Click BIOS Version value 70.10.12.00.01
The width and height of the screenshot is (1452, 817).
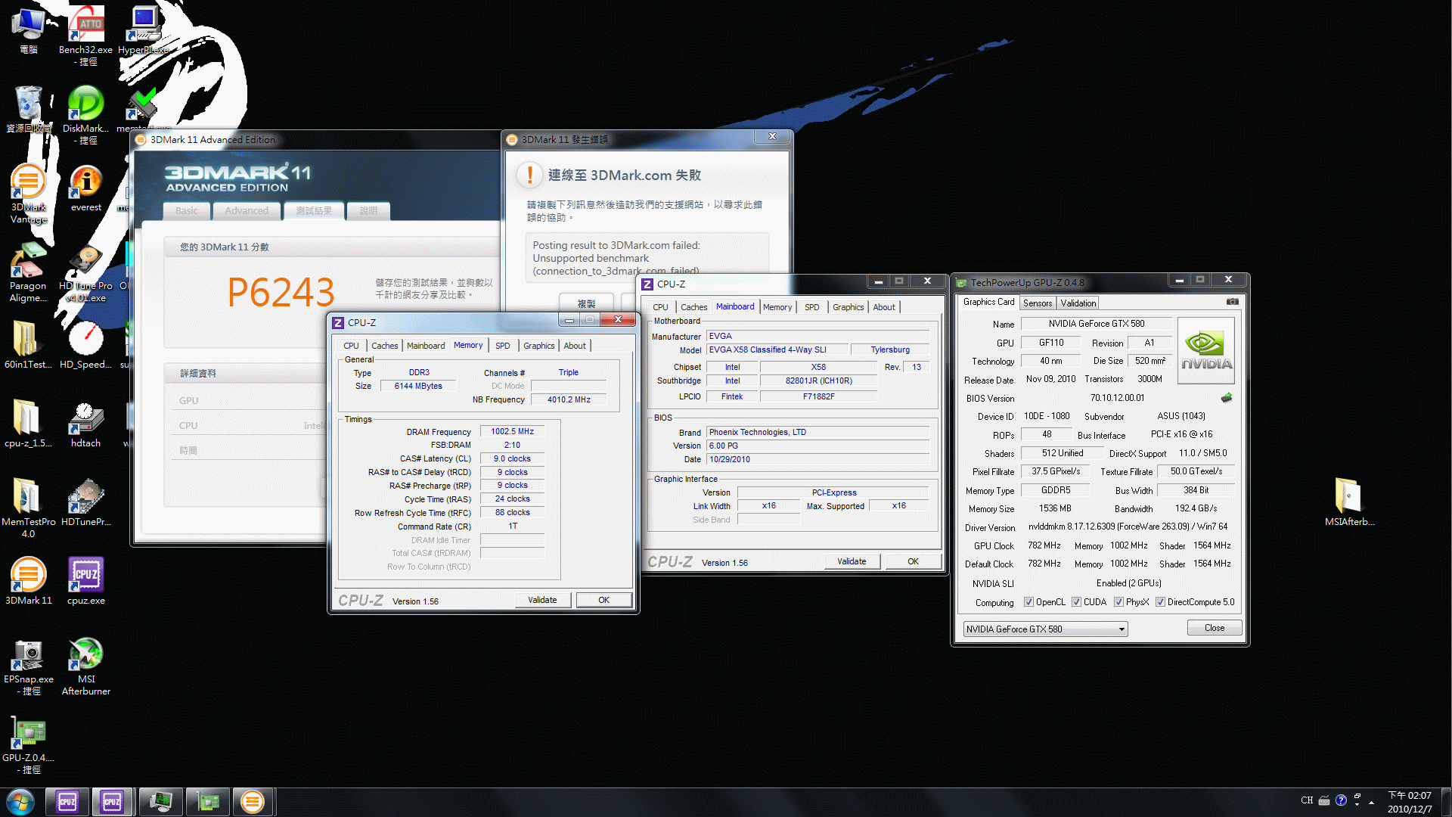click(x=1117, y=398)
